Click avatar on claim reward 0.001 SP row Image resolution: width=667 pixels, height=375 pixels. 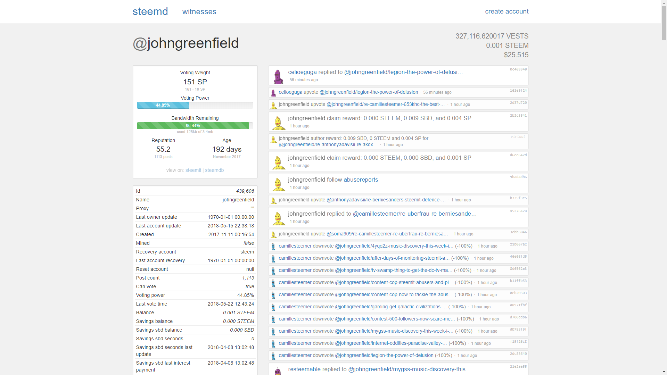tap(278, 162)
